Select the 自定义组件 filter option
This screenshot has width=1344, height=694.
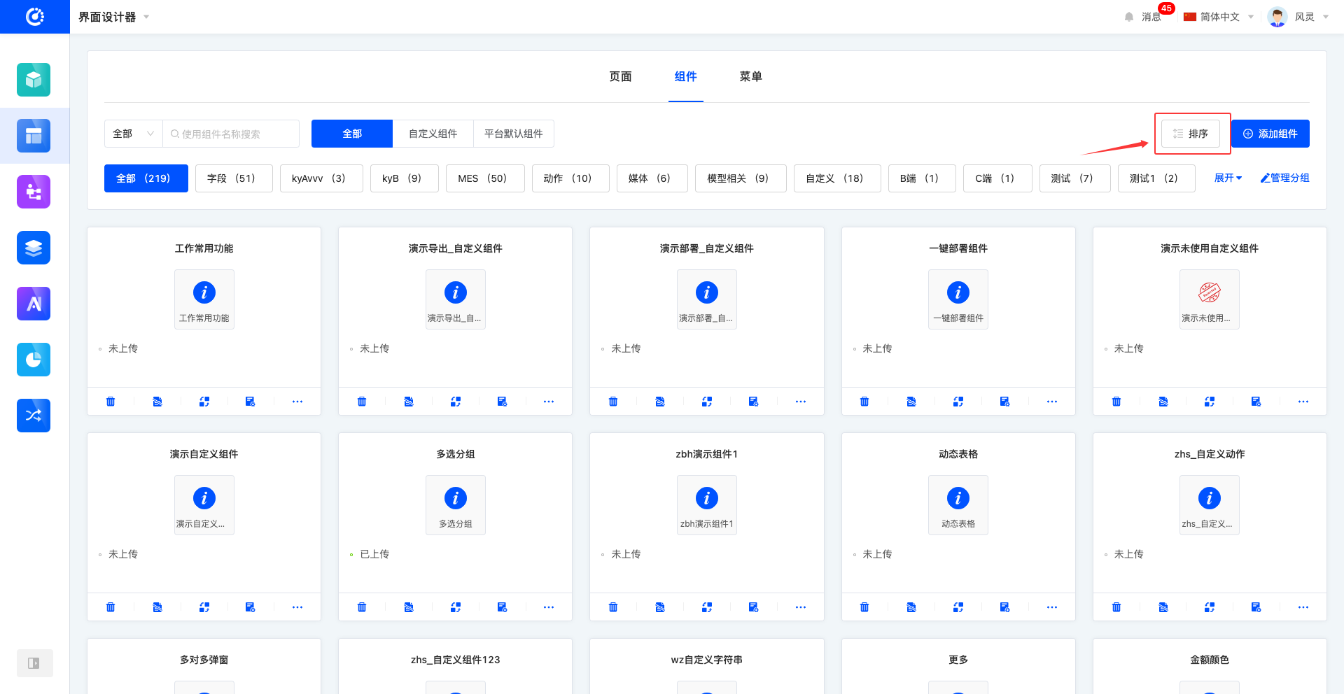coord(433,134)
